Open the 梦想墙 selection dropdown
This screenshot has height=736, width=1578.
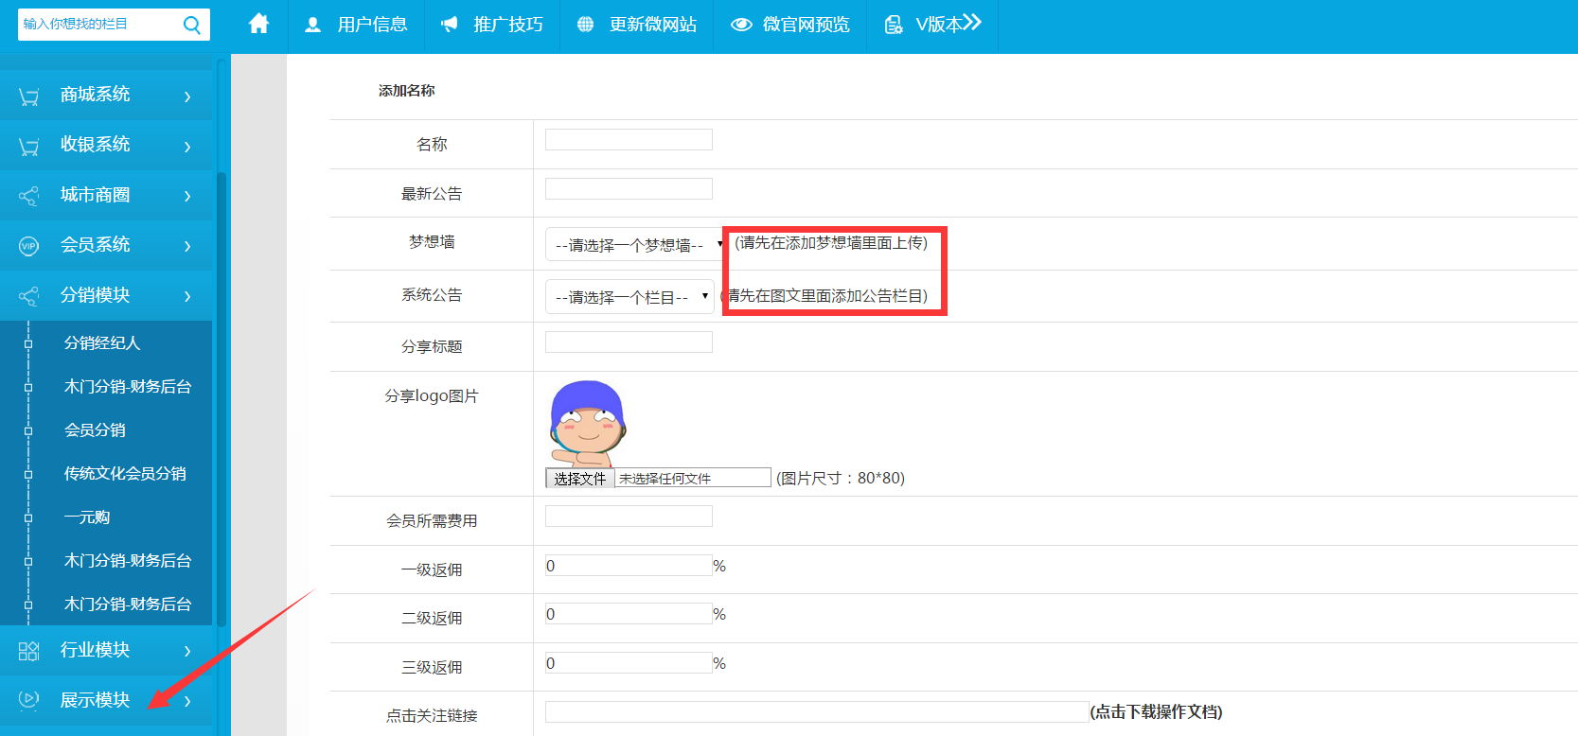[x=635, y=245]
